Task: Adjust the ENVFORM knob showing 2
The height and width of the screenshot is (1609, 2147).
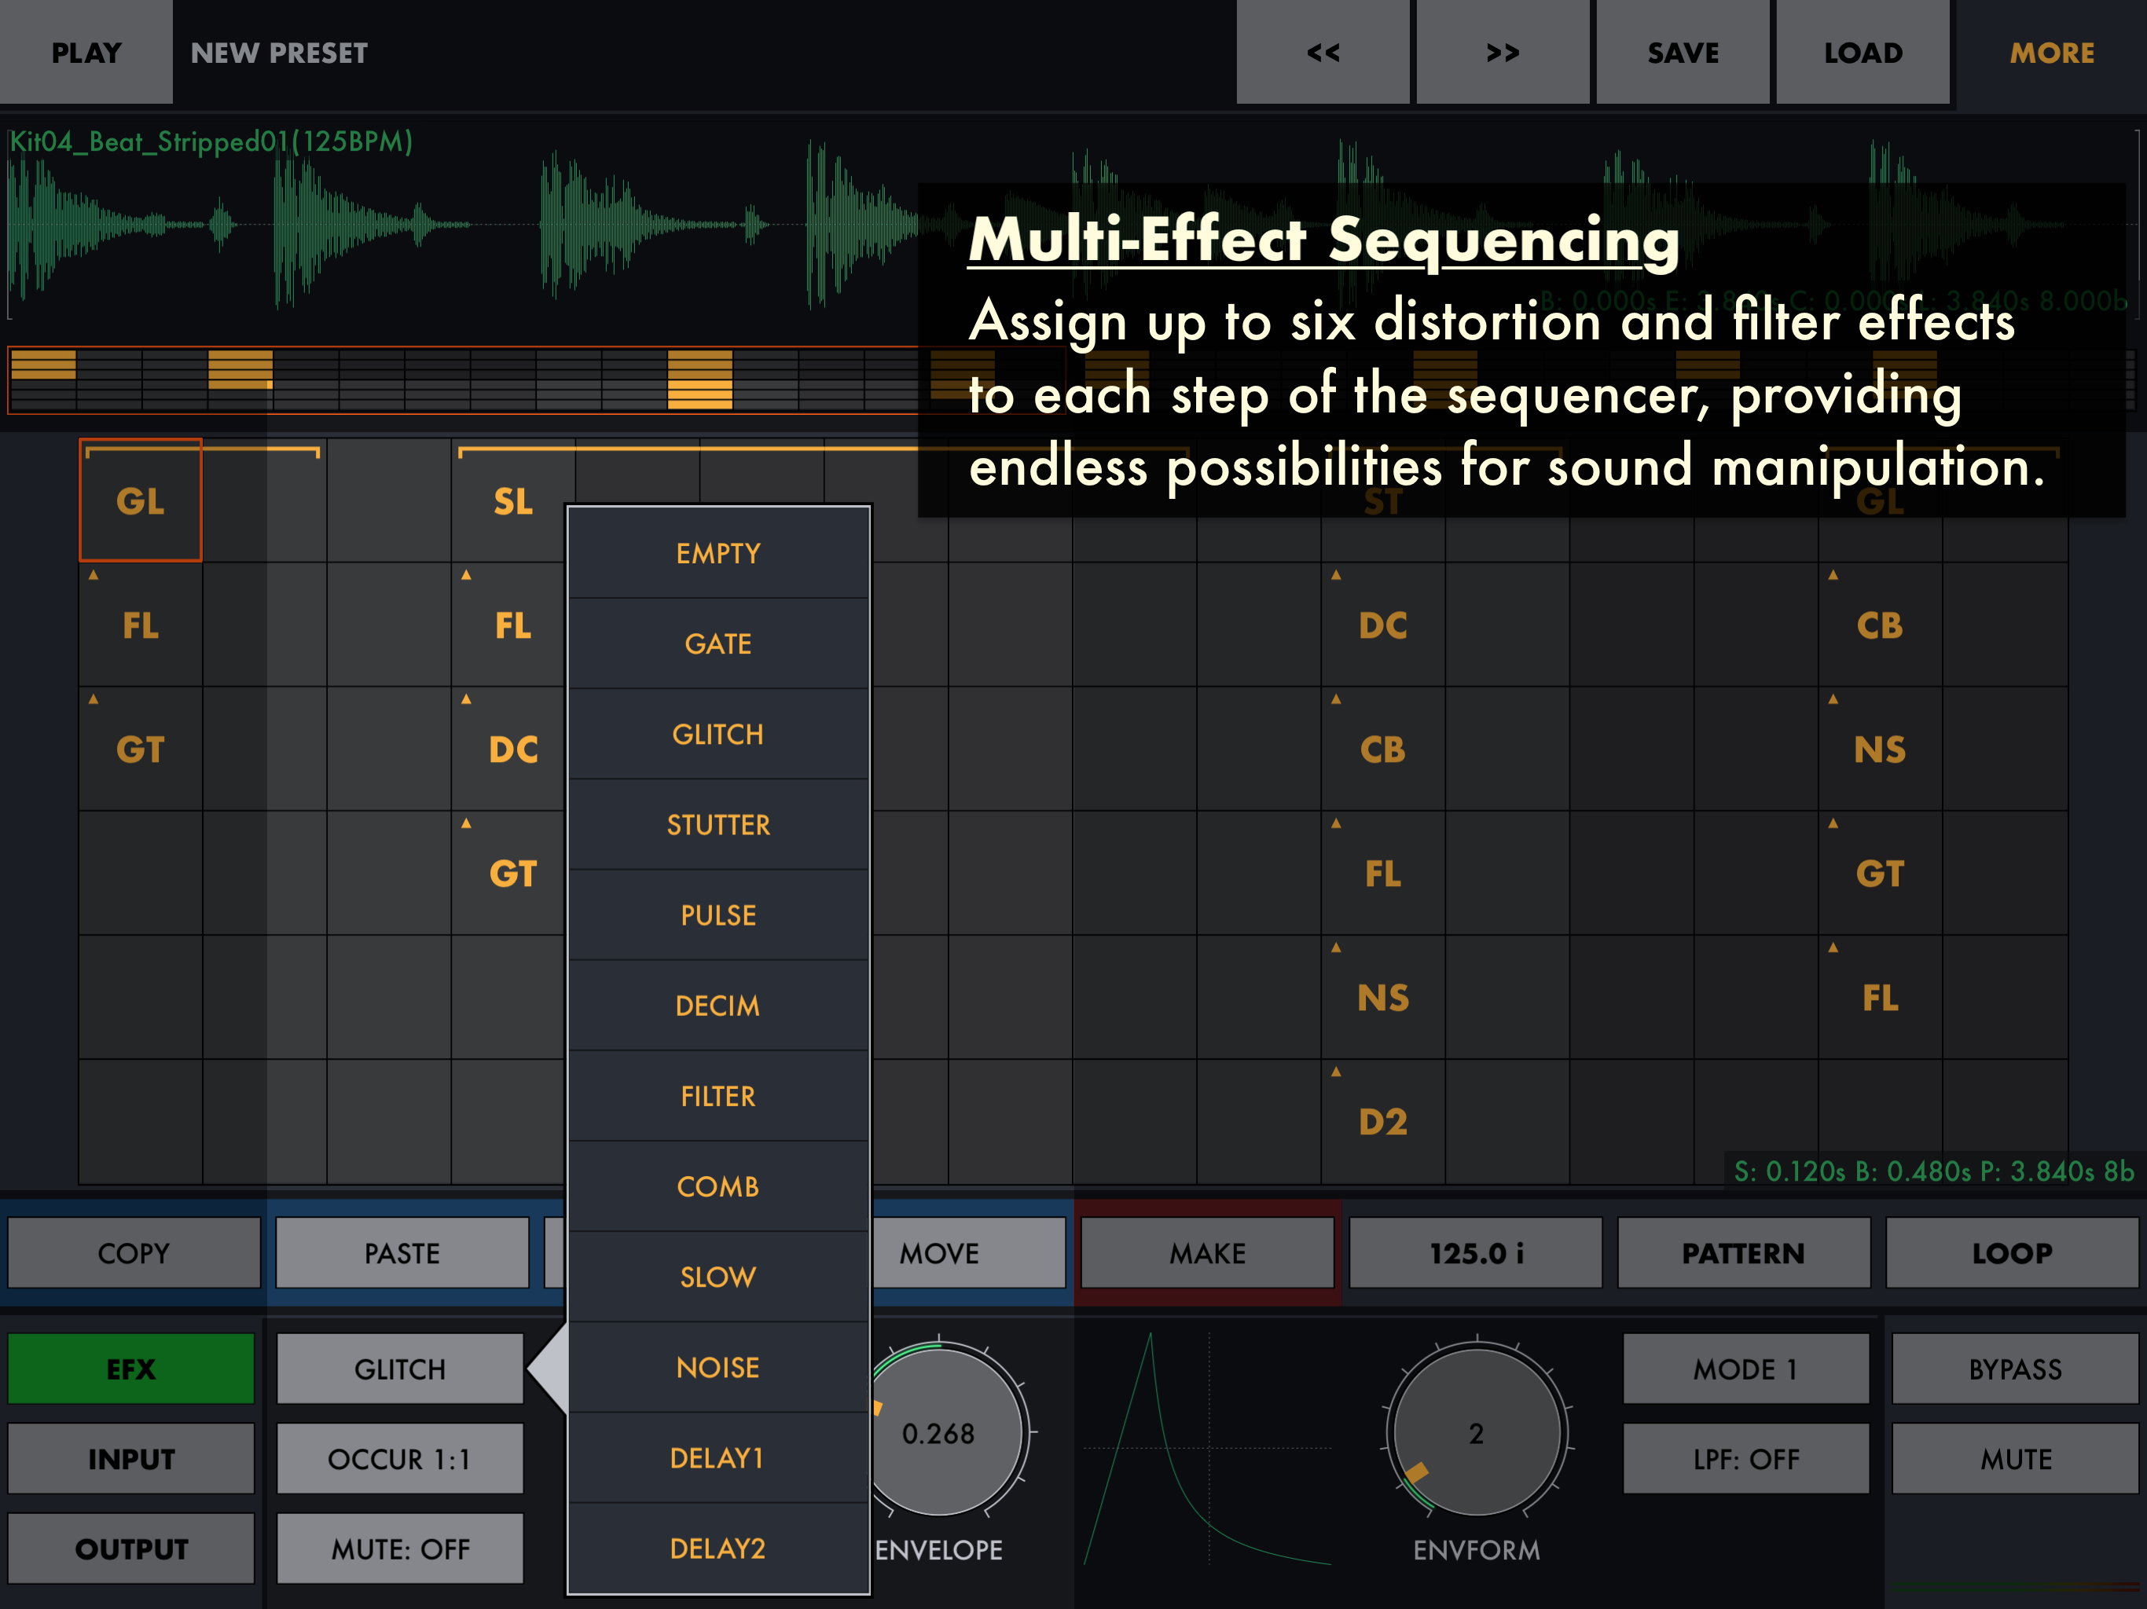Action: click(1477, 1431)
